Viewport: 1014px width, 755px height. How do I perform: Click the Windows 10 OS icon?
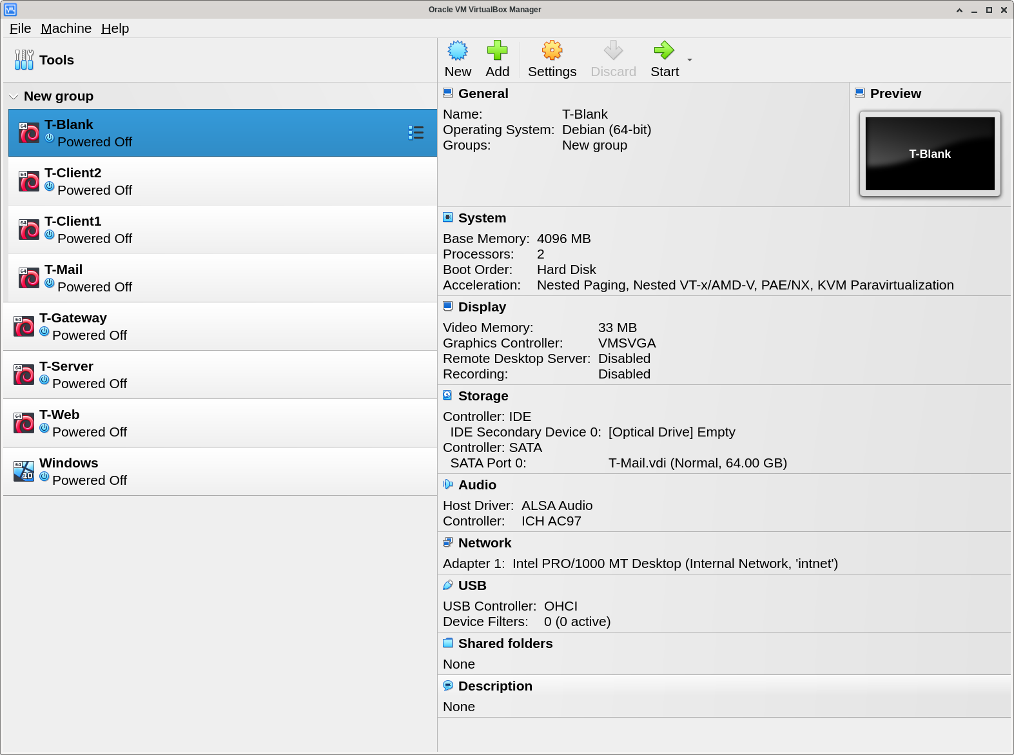(24, 471)
